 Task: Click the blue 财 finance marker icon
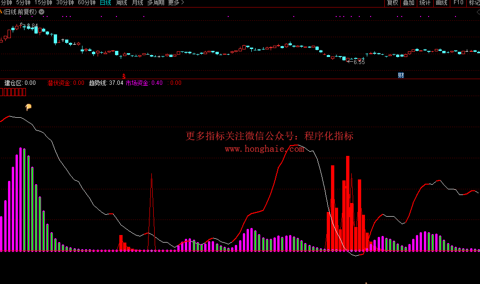tap(401, 75)
